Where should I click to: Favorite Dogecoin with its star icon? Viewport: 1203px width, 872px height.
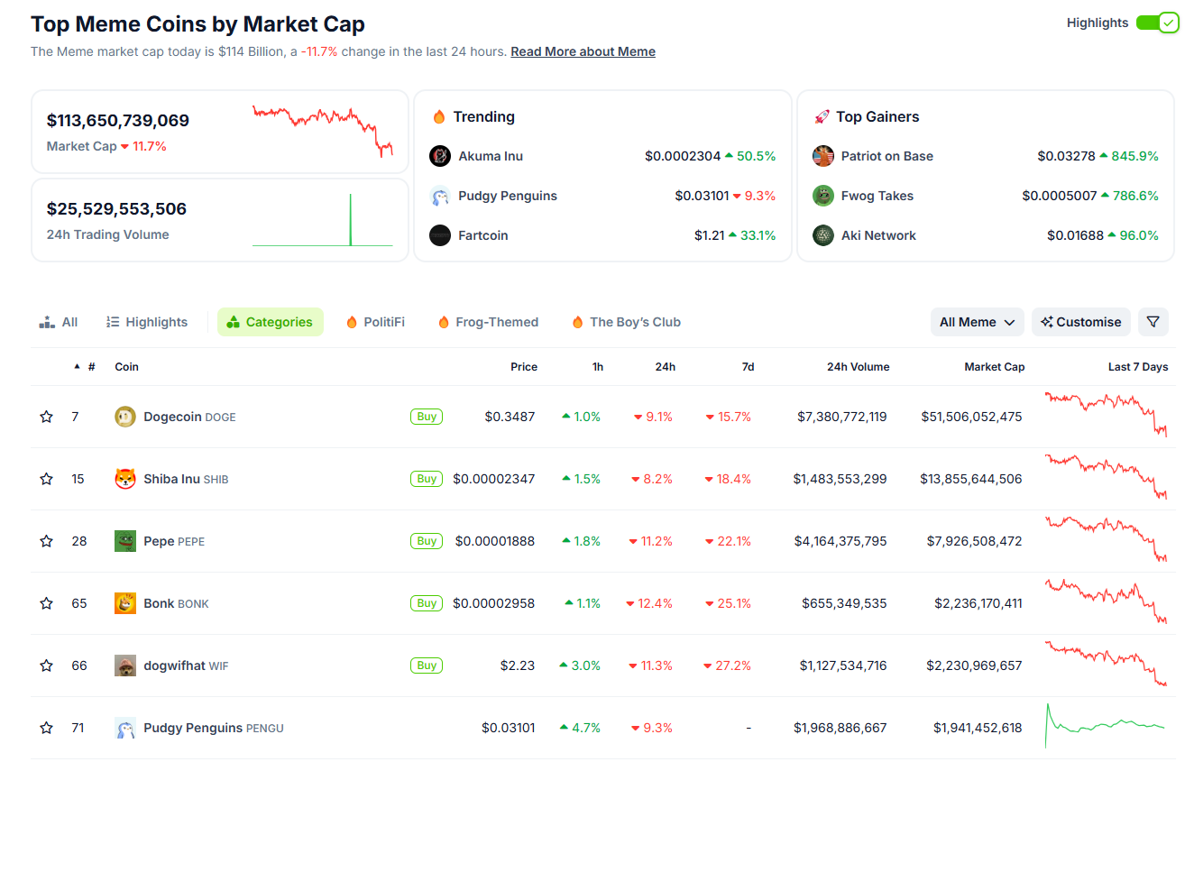(x=46, y=417)
